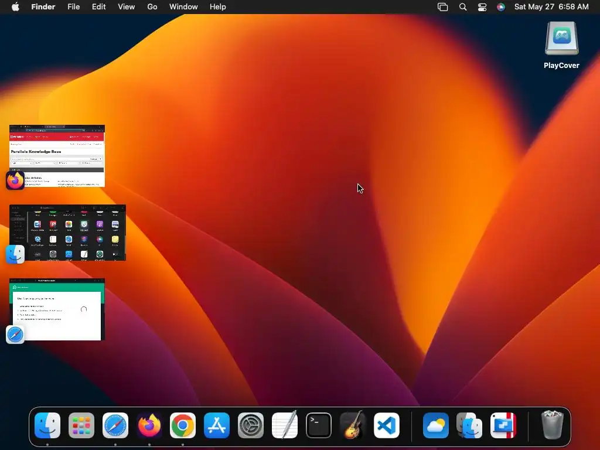This screenshot has height=450, width=600.
Task: Open the Parallels Desktop icon in the Dock
Action: pyautogui.click(x=503, y=425)
